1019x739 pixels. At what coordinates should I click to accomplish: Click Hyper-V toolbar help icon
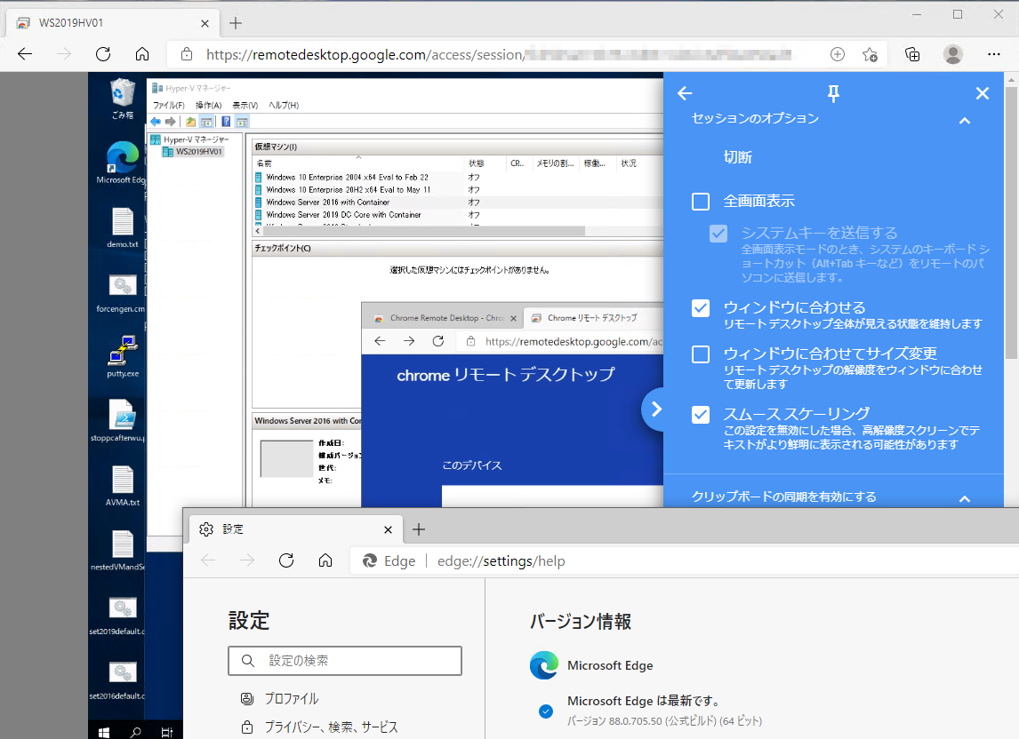(226, 122)
